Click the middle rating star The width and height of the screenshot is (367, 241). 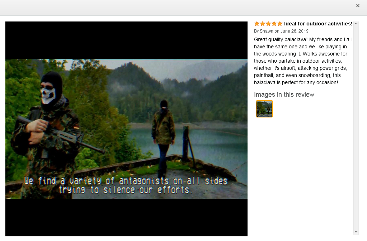268,24
